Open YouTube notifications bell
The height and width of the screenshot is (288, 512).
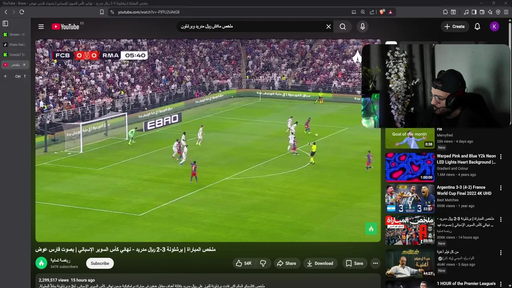pyautogui.click(x=477, y=26)
